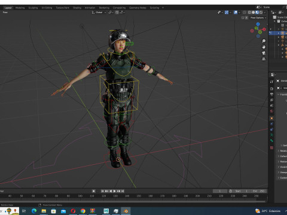Viewport: 287px width, 215px height.
Task: Select solid viewport shading
Action: point(253,13)
